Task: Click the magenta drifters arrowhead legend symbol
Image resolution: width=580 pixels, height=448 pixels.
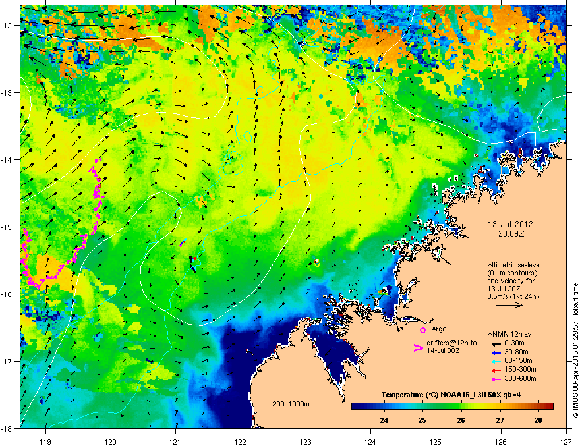Action: 418,348
